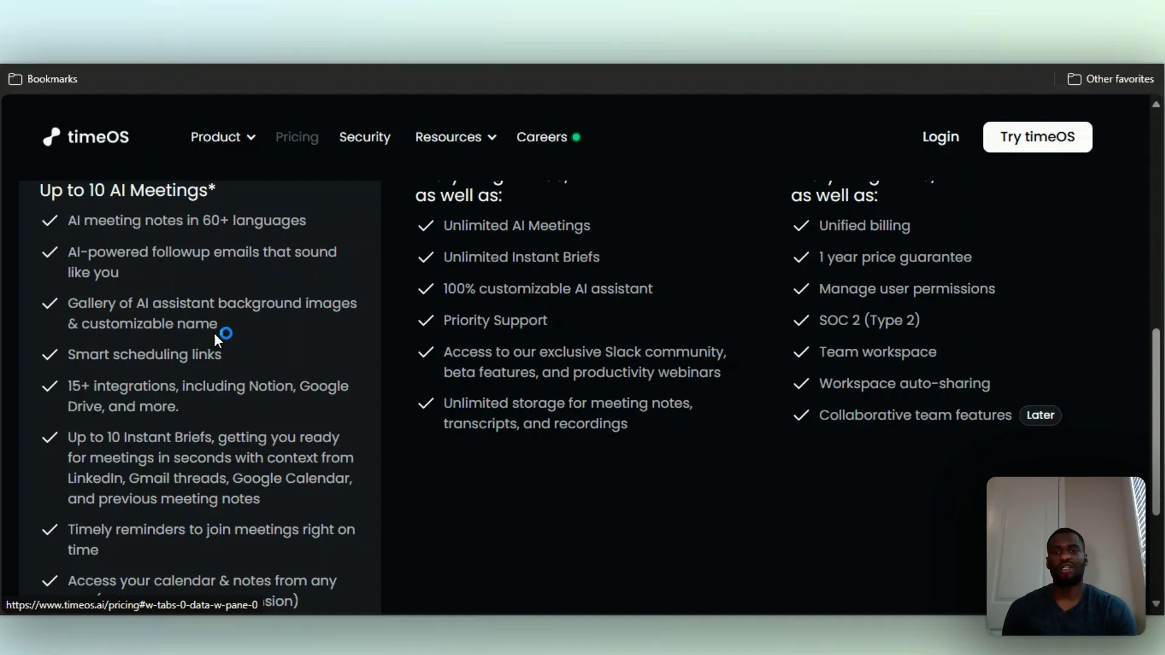Viewport: 1165px width, 655px height.
Task: Click checkmark beside Unlimited AI Meetings
Action: point(426,226)
